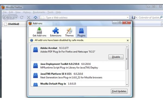163x100 pixels.
Task: Click the Java(TM) Platform SE plugin icon
Action: point(35,75)
